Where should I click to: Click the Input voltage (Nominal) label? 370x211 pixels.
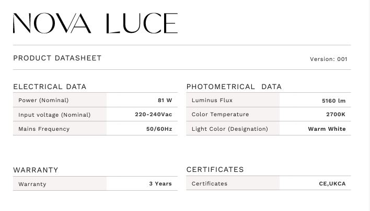[x=54, y=115]
